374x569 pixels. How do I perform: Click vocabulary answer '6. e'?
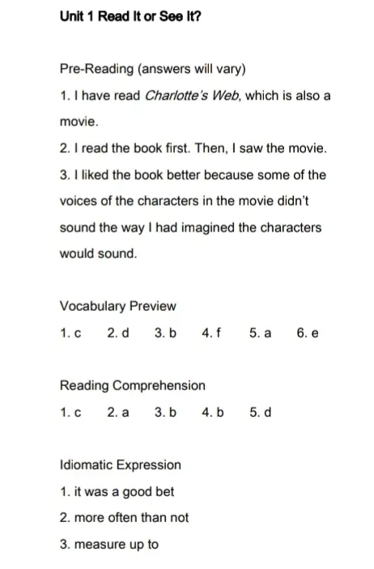(x=308, y=333)
